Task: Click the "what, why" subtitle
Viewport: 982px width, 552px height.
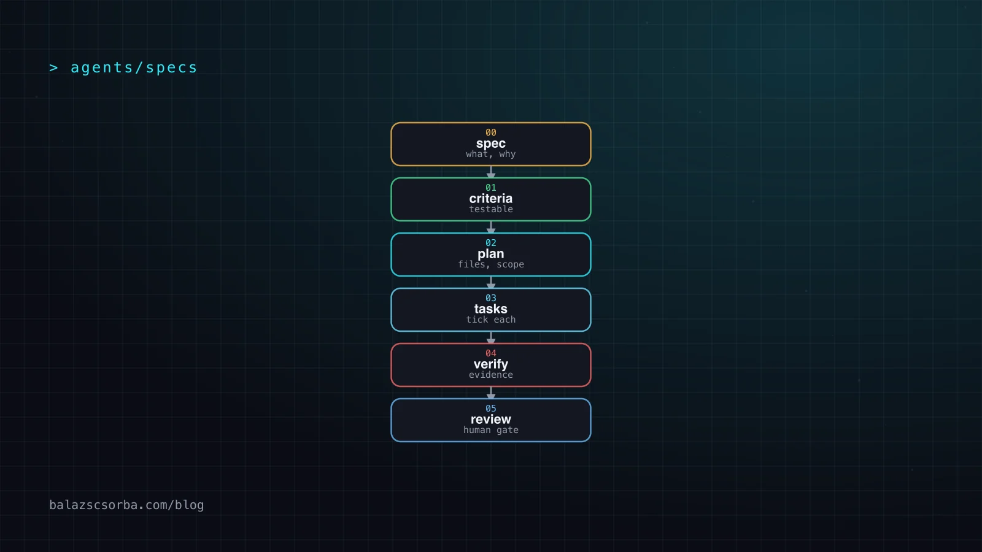Action: (491, 155)
